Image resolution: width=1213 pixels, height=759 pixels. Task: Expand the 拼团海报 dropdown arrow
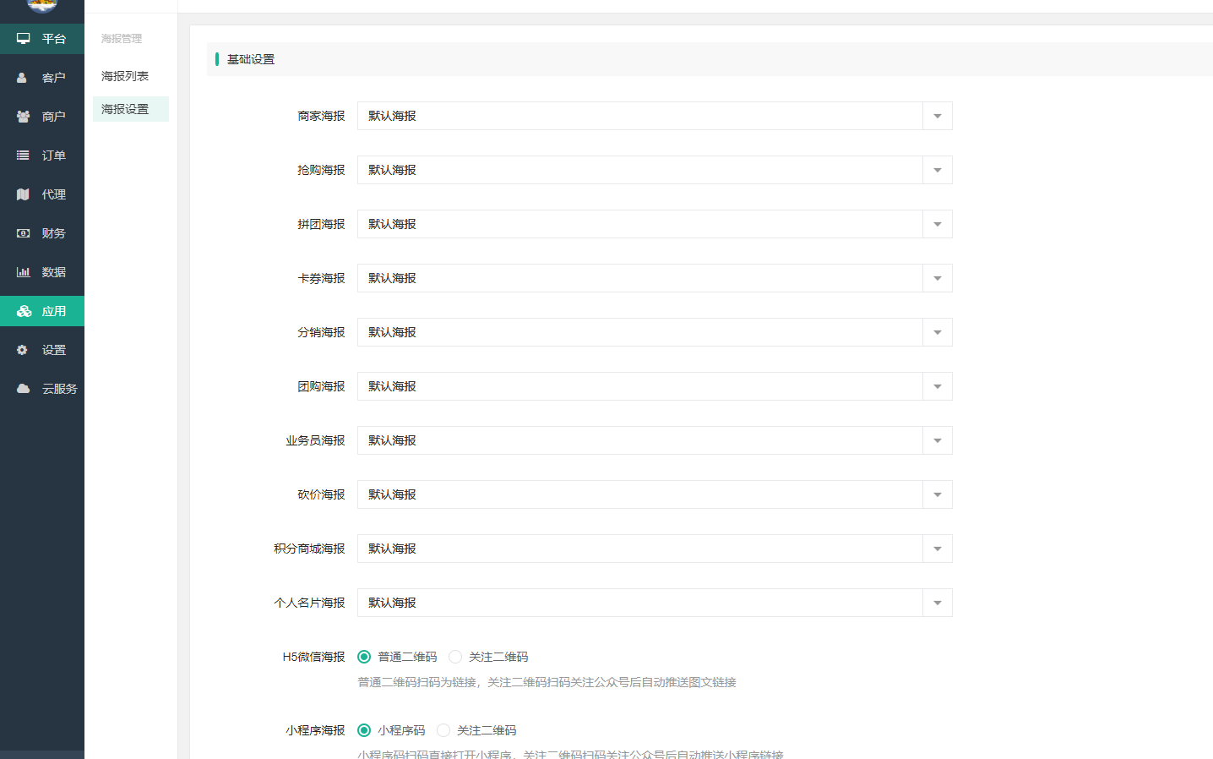click(x=938, y=224)
